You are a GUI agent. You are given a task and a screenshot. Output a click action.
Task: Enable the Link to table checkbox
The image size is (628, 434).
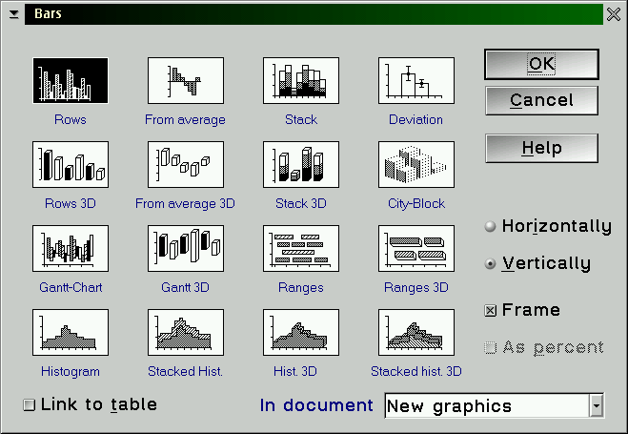pyautogui.click(x=29, y=404)
